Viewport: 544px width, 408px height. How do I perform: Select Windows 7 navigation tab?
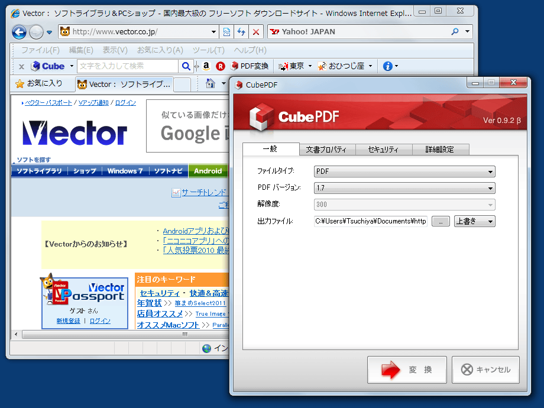125,171
